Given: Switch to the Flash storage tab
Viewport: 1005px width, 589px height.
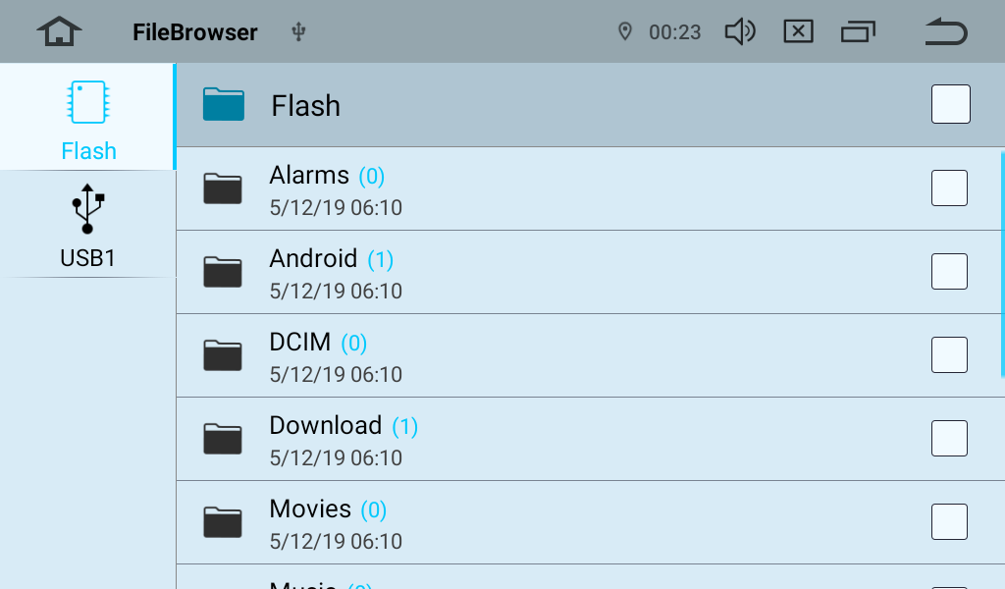Looking at the screenshot, I should (88, 118).
